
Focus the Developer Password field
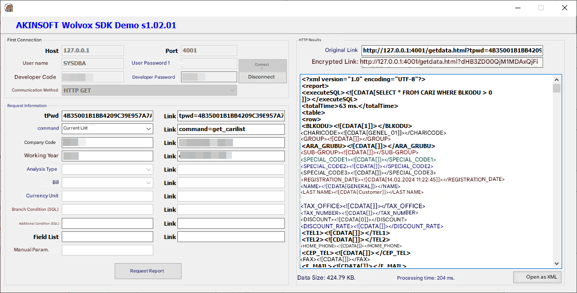click(x=209, y=77)
